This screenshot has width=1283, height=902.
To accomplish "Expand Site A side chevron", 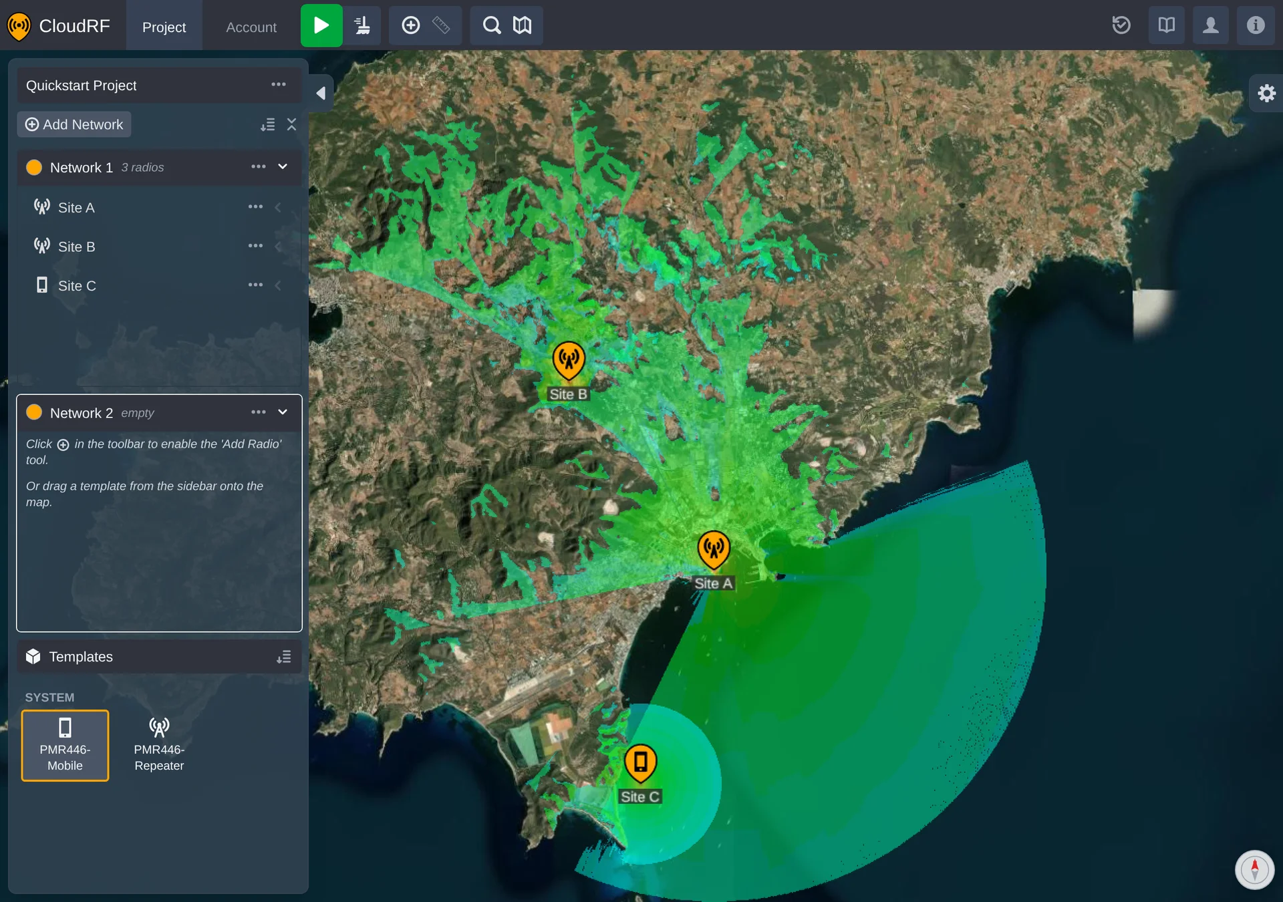I will (x=278, y=207).
